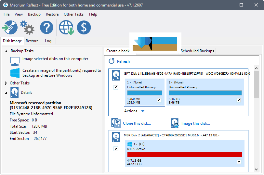The width and height of the screenshot is (264, 175).
Task: Uncheck the 447.13 GB C: partition checkbox
Action: click(x=239, y=162)
